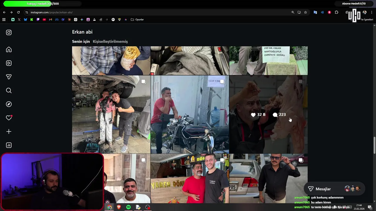376x211 pixels.
Task: Open the Instagram logo home link
Action: (9, 33)
